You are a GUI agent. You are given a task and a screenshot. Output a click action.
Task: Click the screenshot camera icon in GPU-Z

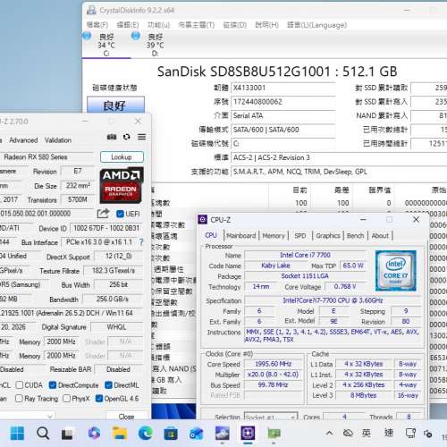pos(112,137)
